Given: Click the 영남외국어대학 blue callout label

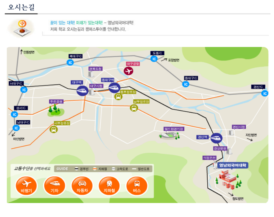Looking at the screenshot, I should pos(233,165).
